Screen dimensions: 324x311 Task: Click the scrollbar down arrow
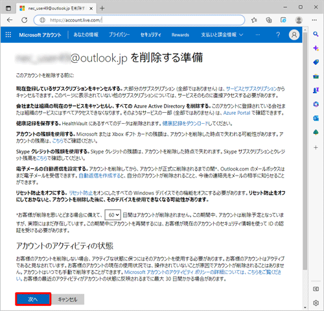point(305,307)
